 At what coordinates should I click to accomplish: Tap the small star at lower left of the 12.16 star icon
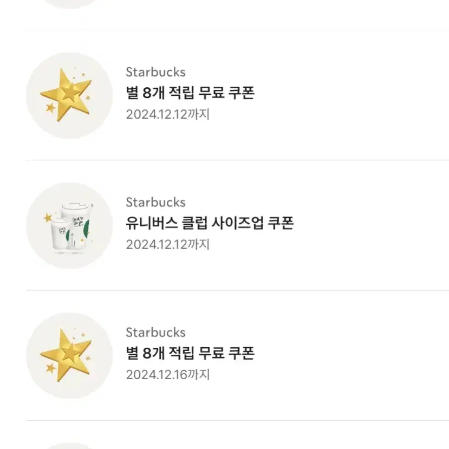(x=51, y=368)
